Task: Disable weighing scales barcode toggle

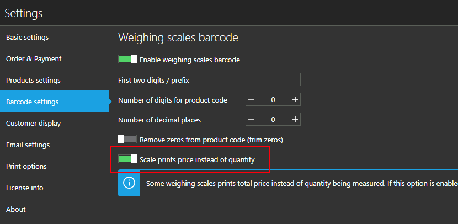Action: (x=127, y=59)
